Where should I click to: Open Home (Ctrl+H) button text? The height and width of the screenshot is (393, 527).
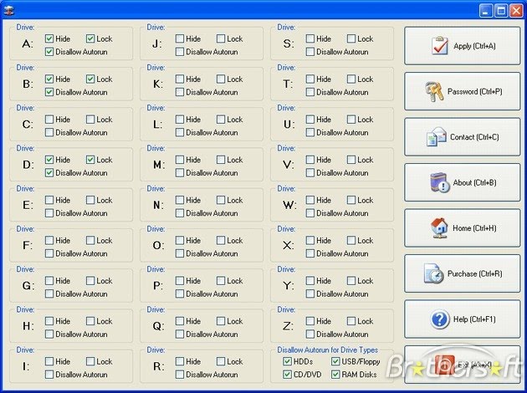(474, 228)
